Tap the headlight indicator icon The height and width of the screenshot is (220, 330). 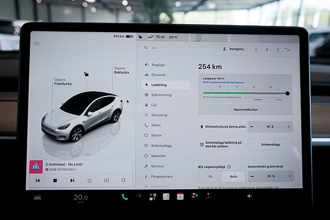(37, 44)
